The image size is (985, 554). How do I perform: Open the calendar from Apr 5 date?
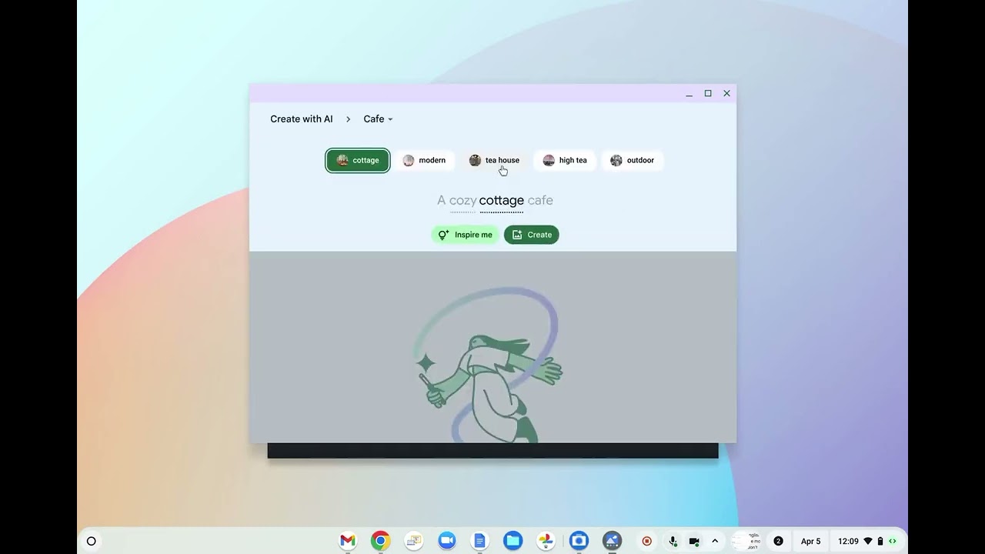click(810, 541)
